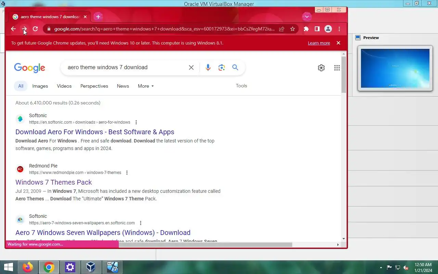The width and height of the screenshot is (438, 274).
Task: Close the aero theme search tab
Action: [85, 17]
